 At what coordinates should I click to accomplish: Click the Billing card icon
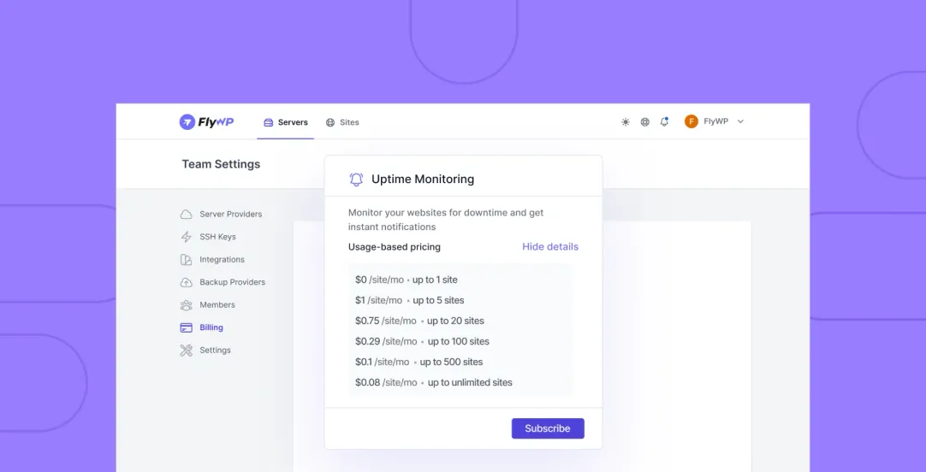pos(186,327)
